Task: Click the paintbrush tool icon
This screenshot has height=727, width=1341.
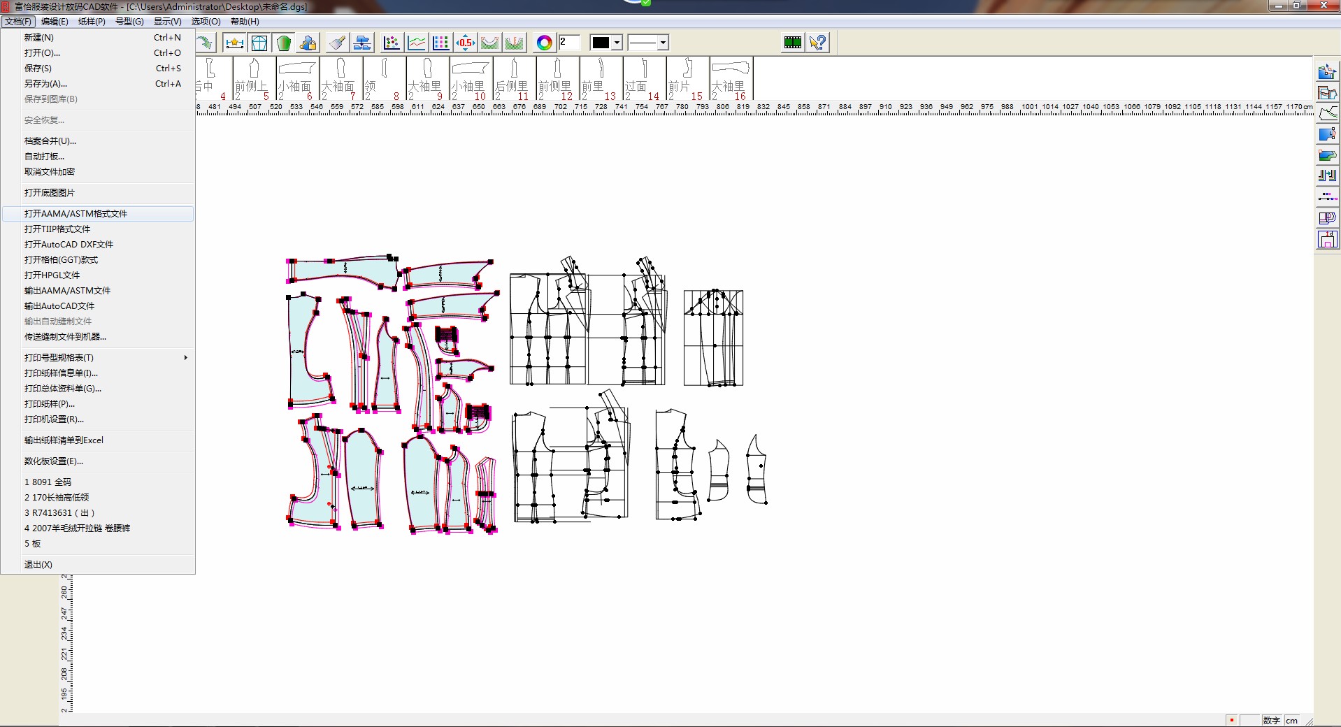Action: (338, 43)
